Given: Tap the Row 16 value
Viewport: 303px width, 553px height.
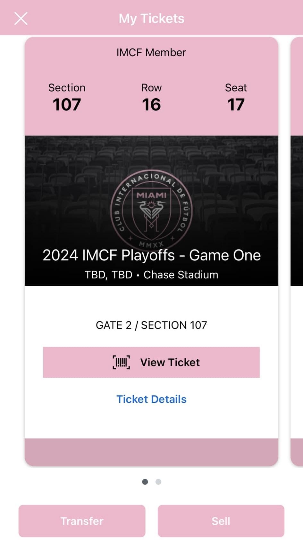Looking at the screenshot, I should [x=151, y=105].
